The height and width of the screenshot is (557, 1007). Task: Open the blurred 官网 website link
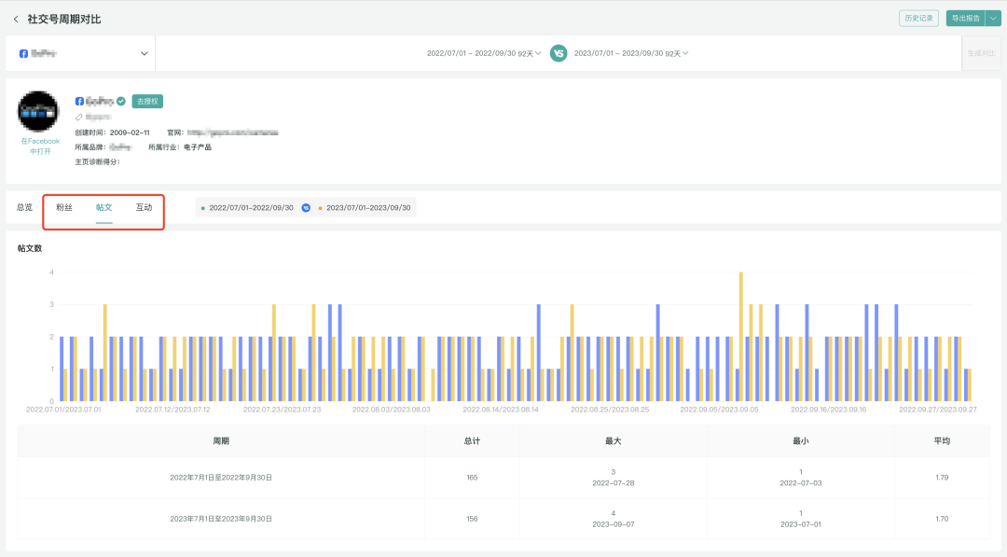point(232,132)
